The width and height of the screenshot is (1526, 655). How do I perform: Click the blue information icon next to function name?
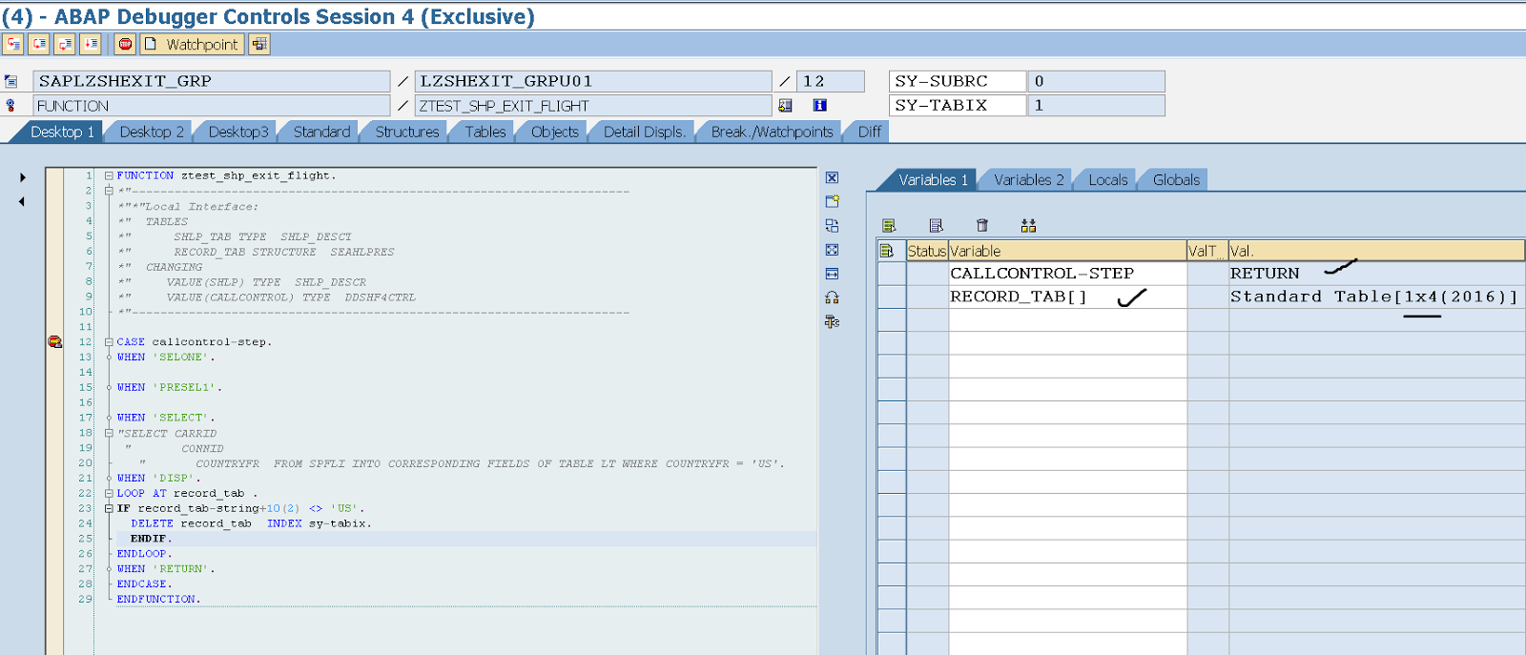pos(819,106)
